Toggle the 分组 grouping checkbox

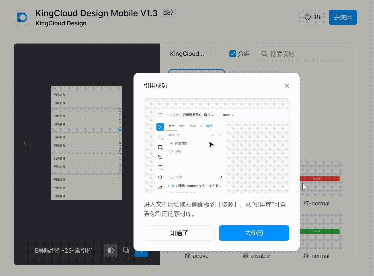coord(233,54)
